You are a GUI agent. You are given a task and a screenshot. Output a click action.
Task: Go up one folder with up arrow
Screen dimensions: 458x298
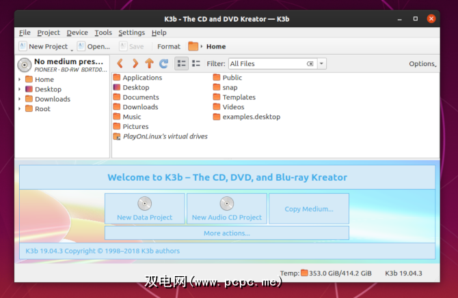[x=149, y=63]
